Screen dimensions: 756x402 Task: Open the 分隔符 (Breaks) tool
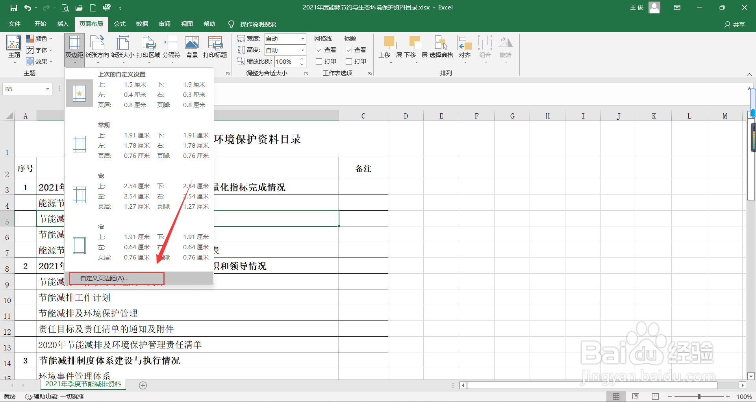(x=171, y=47)
